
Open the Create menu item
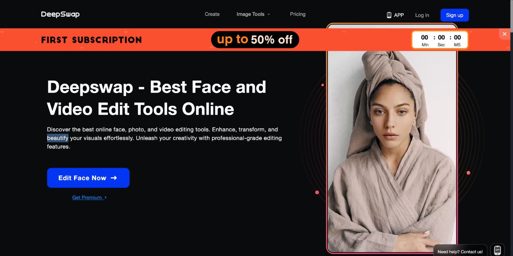point(212,14)
